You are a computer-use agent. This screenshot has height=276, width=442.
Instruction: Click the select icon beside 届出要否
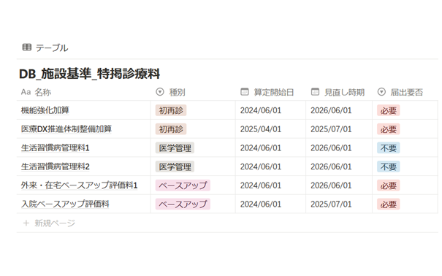click(381, 92)
